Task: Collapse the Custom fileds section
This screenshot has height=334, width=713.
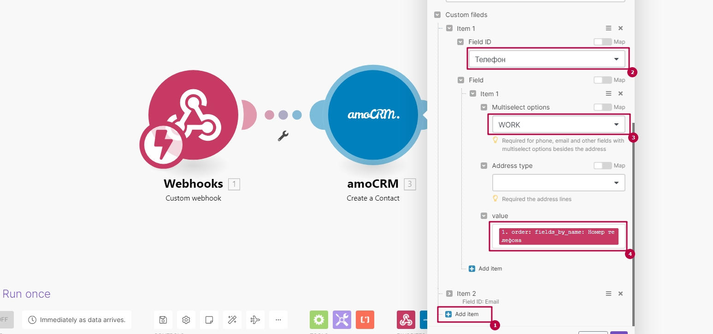Action: [x=437, y=15]
